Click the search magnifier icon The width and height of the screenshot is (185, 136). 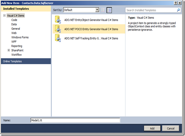pyautogui.click(x=178, y=10)
